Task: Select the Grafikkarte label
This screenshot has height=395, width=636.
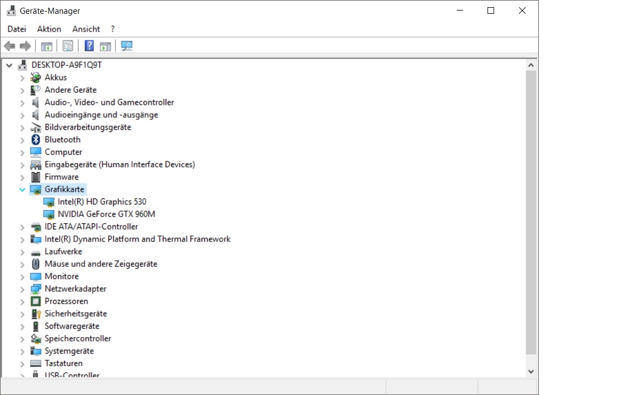Action: pyautogui.click(x=65, y=189)
